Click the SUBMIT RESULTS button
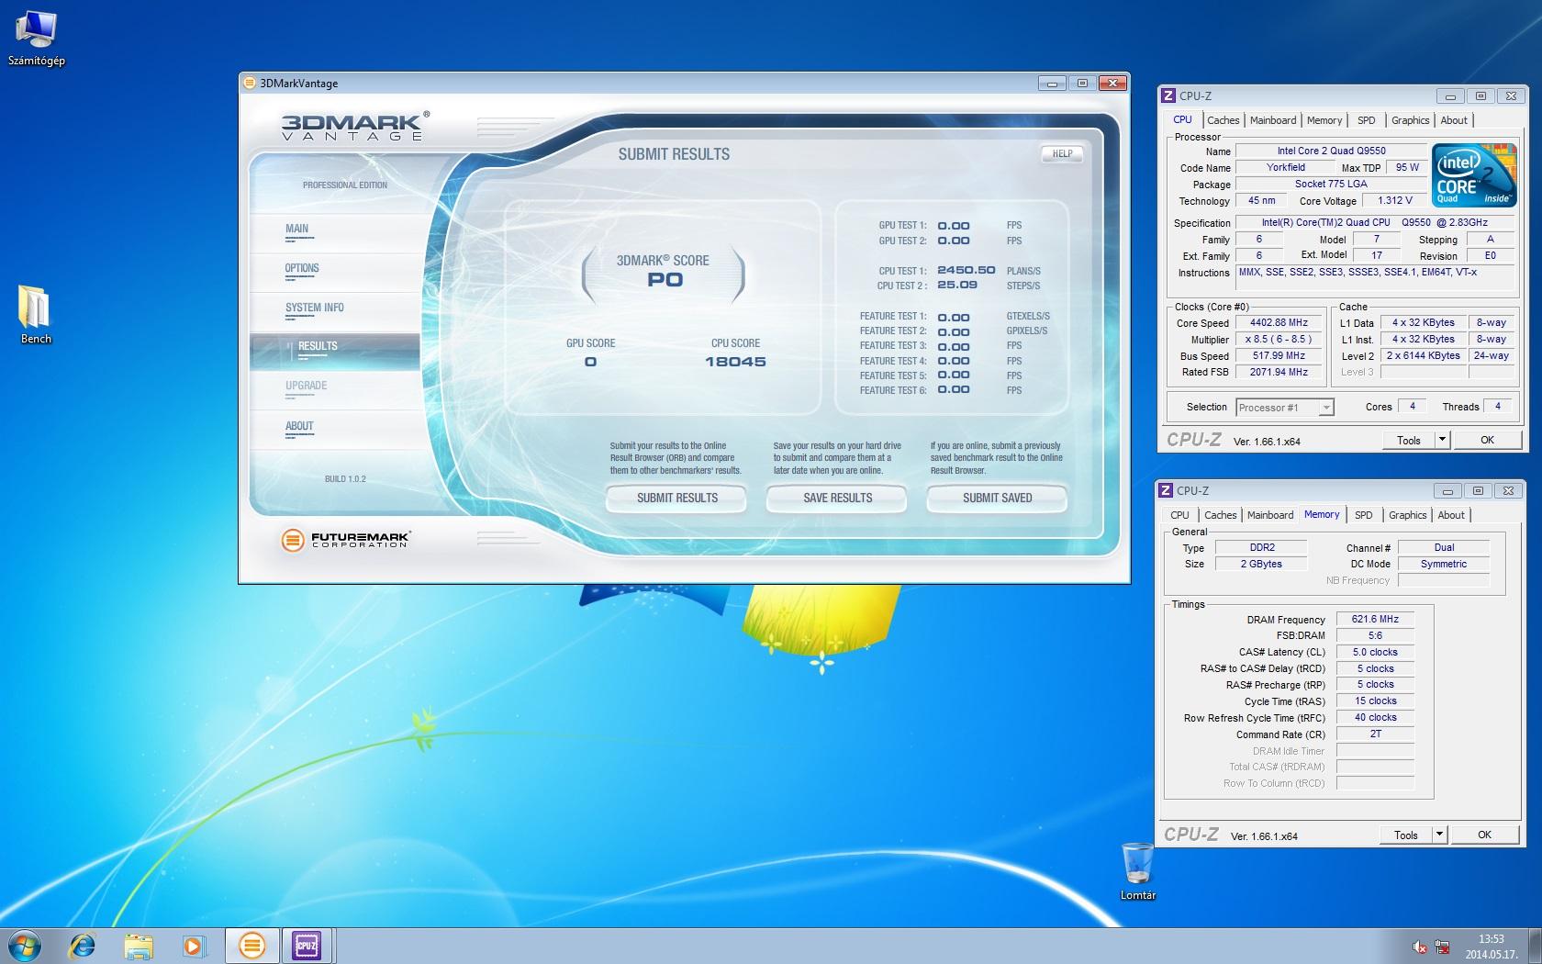Image resolution: width=1542 pixels, height=964 pixels. [x=676, y=498]
